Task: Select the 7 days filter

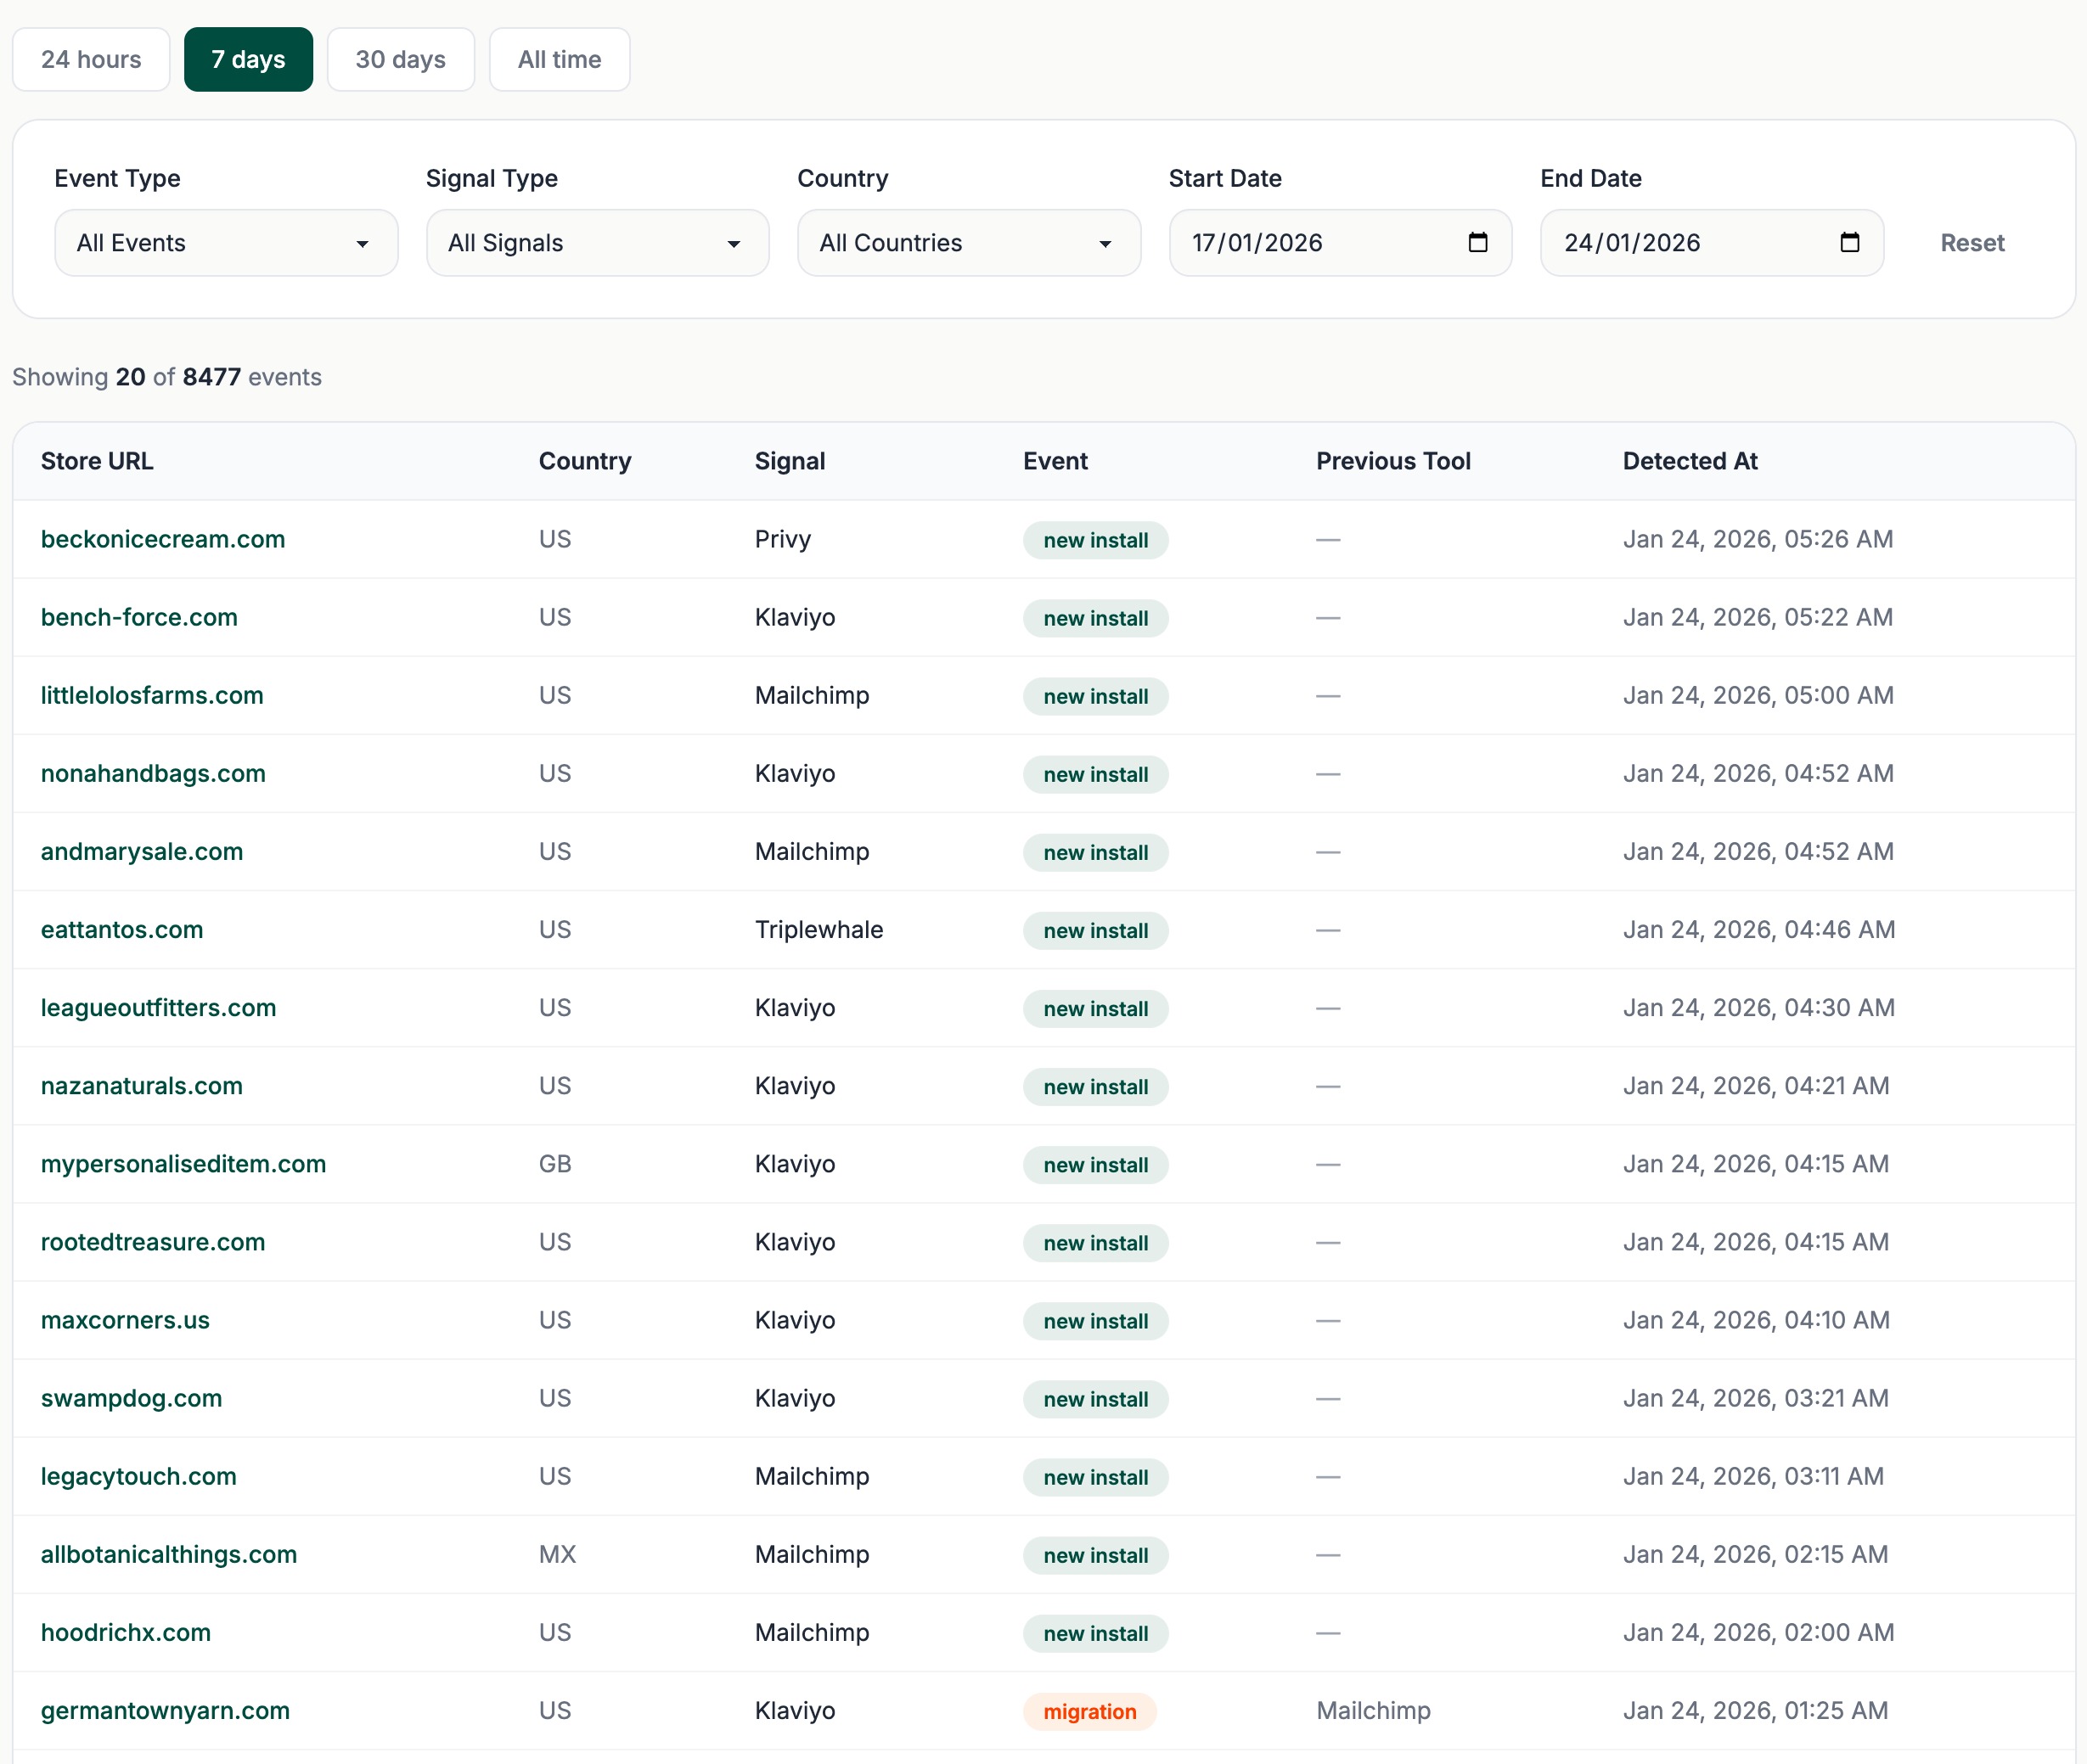Action: click(x=248, y=59)
